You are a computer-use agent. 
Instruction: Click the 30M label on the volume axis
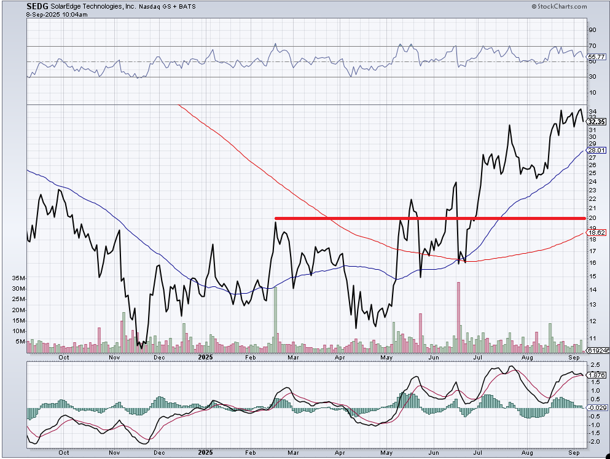pos(18,289)
